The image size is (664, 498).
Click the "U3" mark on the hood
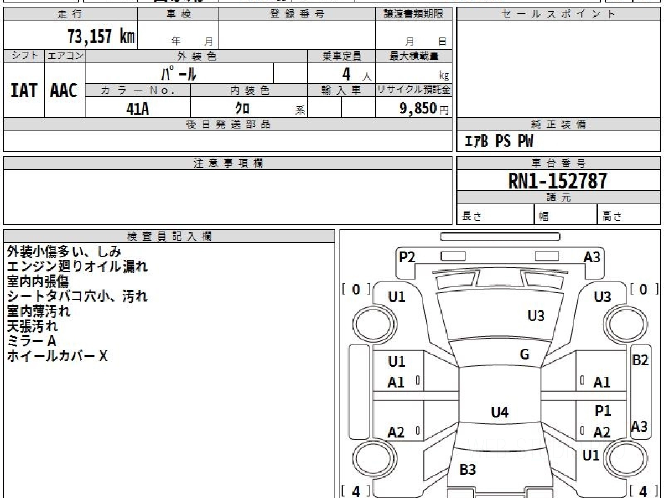point(536,316)
